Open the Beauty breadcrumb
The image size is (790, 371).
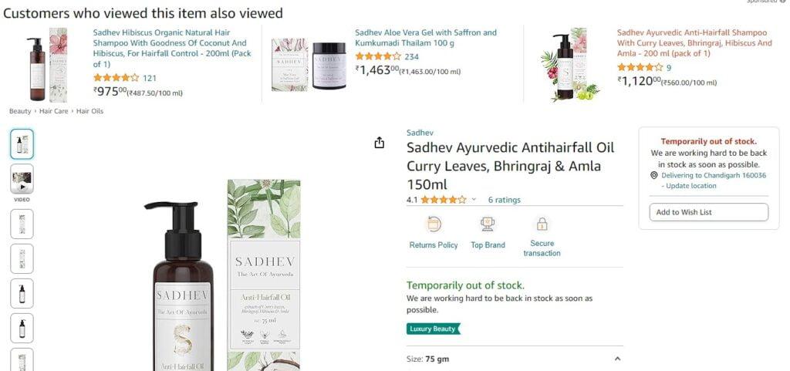(x=20, y=111)
